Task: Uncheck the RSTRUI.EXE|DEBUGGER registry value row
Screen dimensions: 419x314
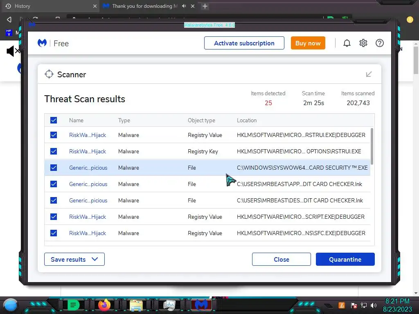Action: tap(54, 135)
